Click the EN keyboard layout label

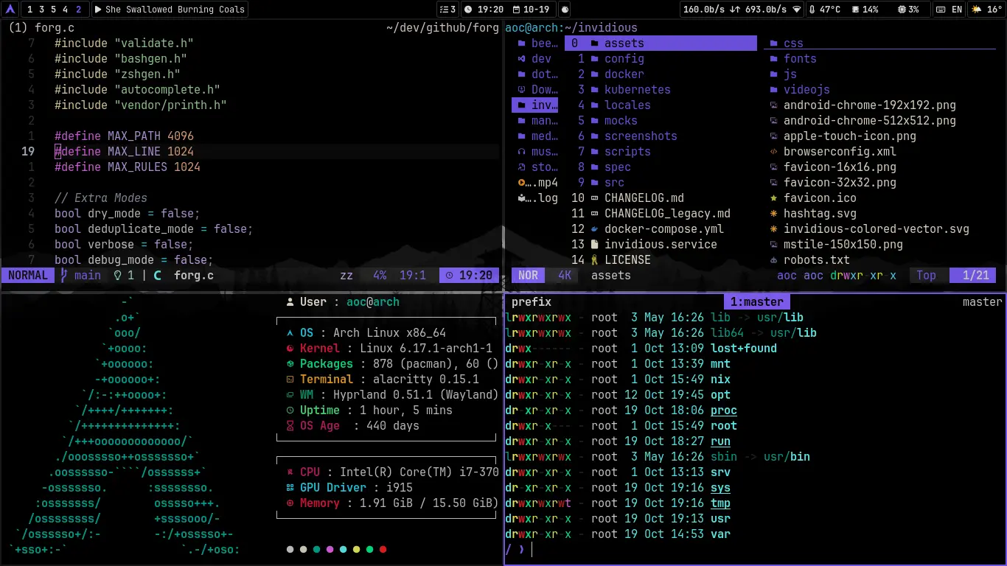(957, 10)
